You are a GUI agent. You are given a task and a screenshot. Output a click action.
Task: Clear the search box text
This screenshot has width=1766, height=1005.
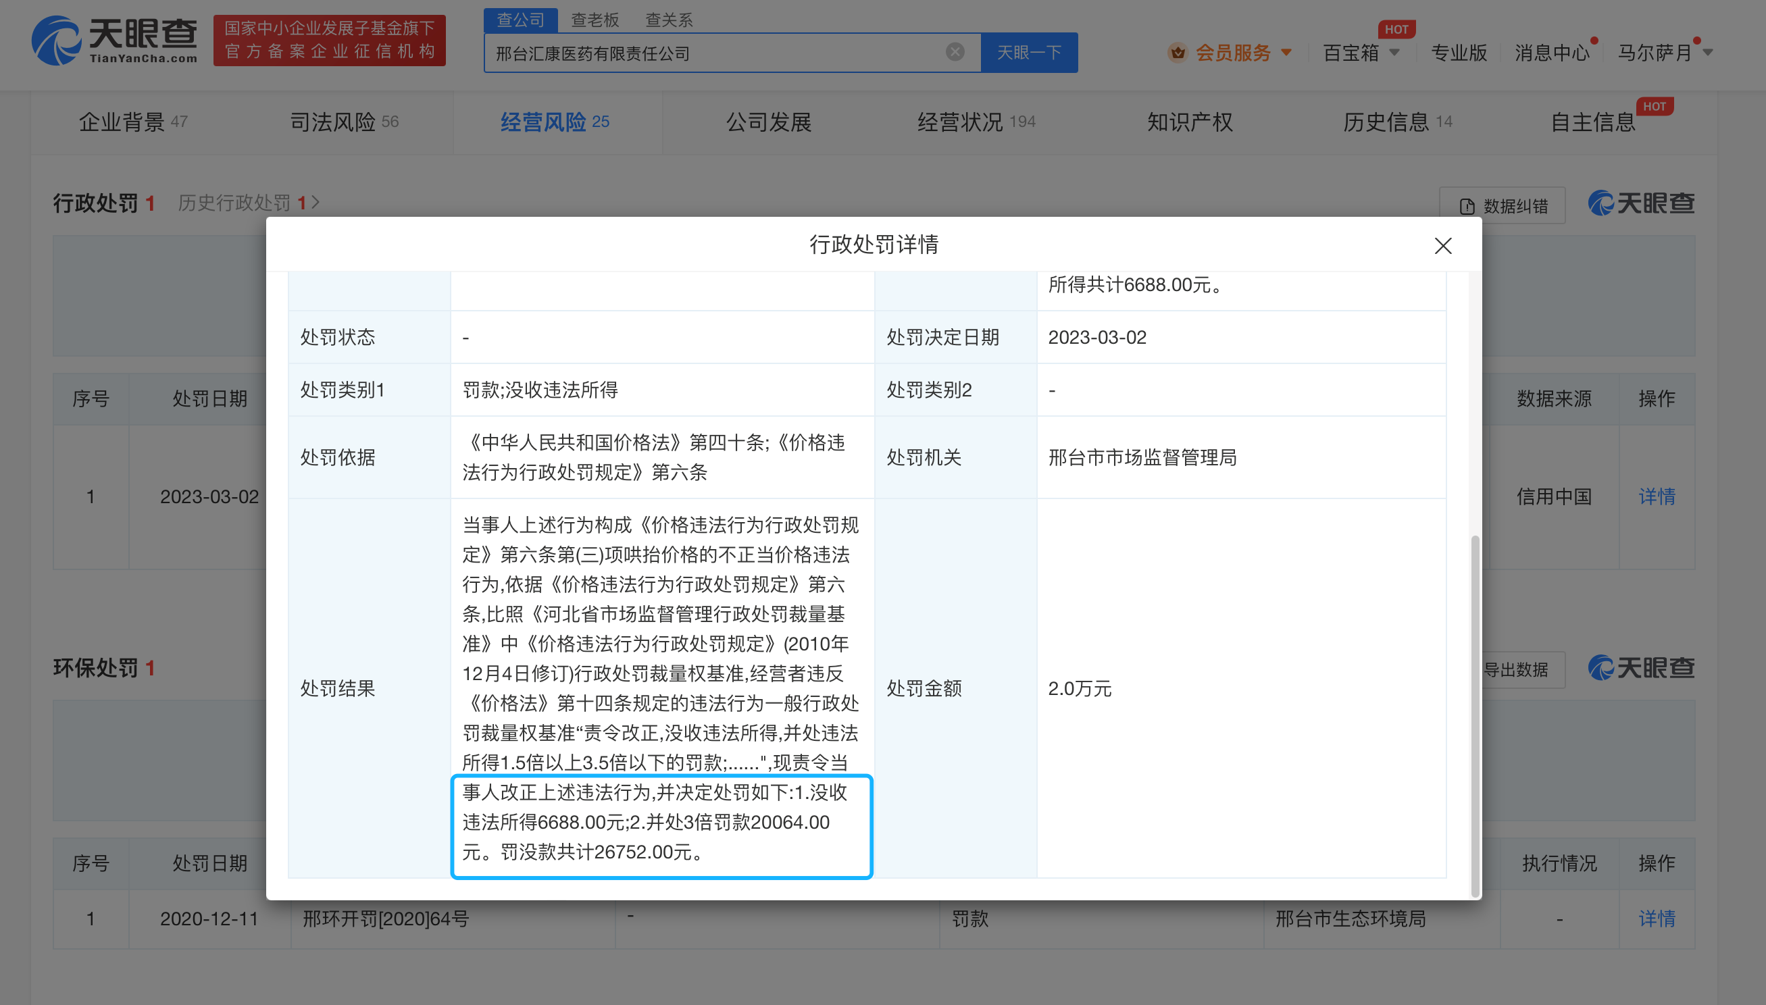click(x=955, y=52)
